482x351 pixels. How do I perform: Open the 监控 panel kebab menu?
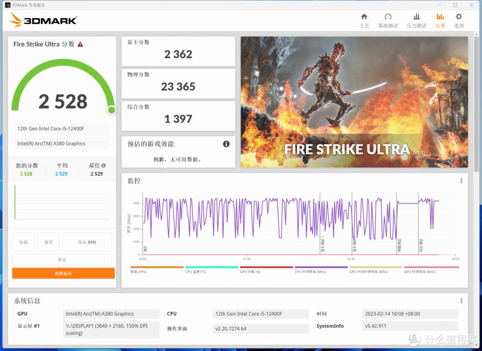461,180
